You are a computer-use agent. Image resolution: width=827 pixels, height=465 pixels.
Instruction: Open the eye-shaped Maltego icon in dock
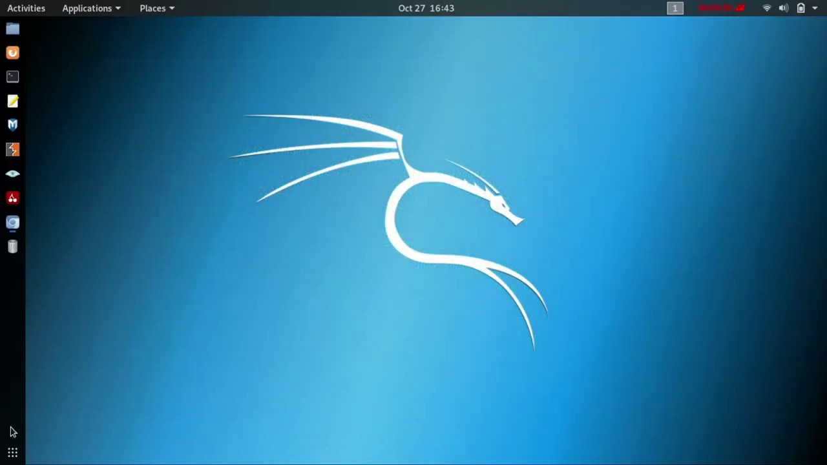click(x=12, y=174)
